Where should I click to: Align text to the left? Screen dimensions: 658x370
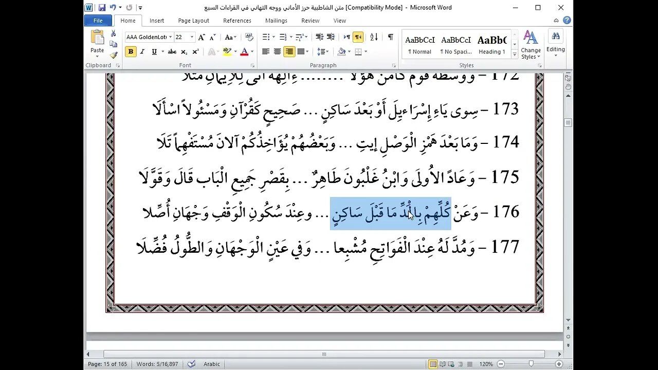click(x=266, y=51)
